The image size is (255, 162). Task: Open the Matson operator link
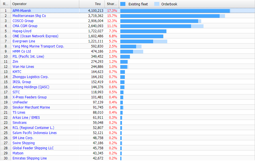click(18, 153)
